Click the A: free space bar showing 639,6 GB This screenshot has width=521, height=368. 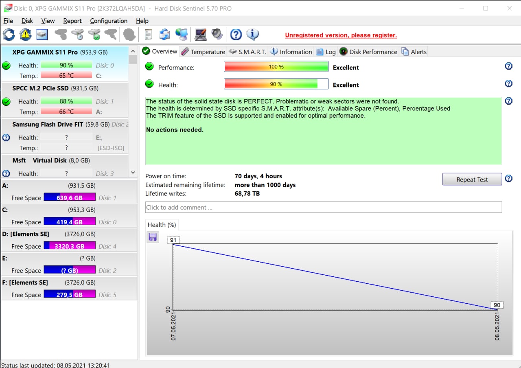coord(70,197)
